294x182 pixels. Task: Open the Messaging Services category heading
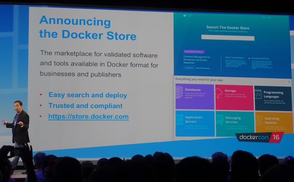coord(233,120)
